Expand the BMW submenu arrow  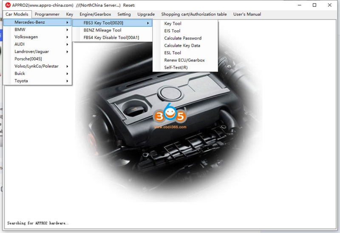pyautogui.click(x=68, y=30)
